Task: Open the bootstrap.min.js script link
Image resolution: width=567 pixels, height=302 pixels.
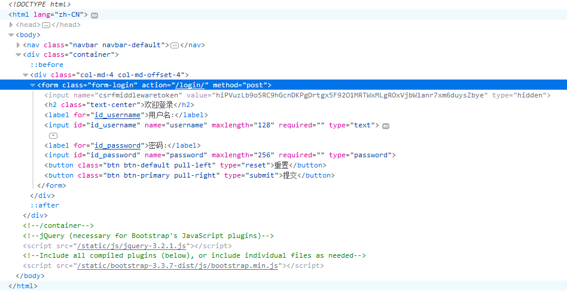Action: (x=178, y=266)
